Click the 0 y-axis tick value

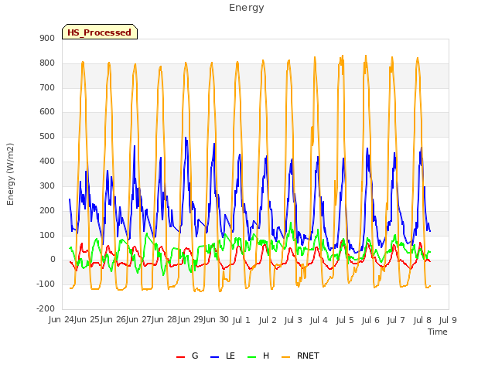[x=53, y=260]
